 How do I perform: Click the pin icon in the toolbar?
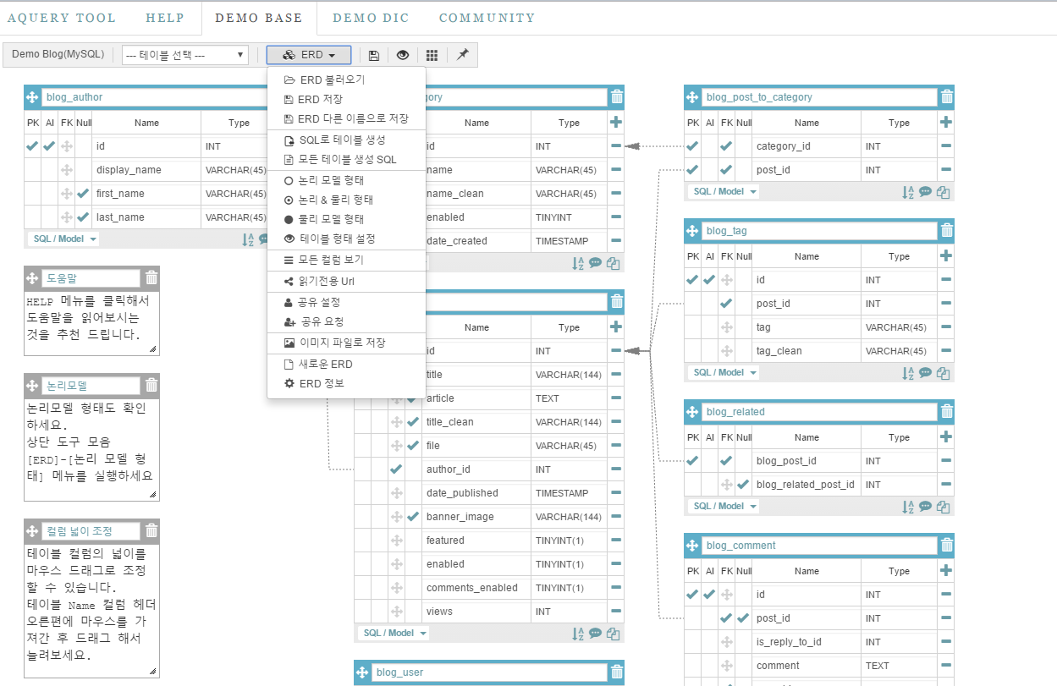point(462,55)
